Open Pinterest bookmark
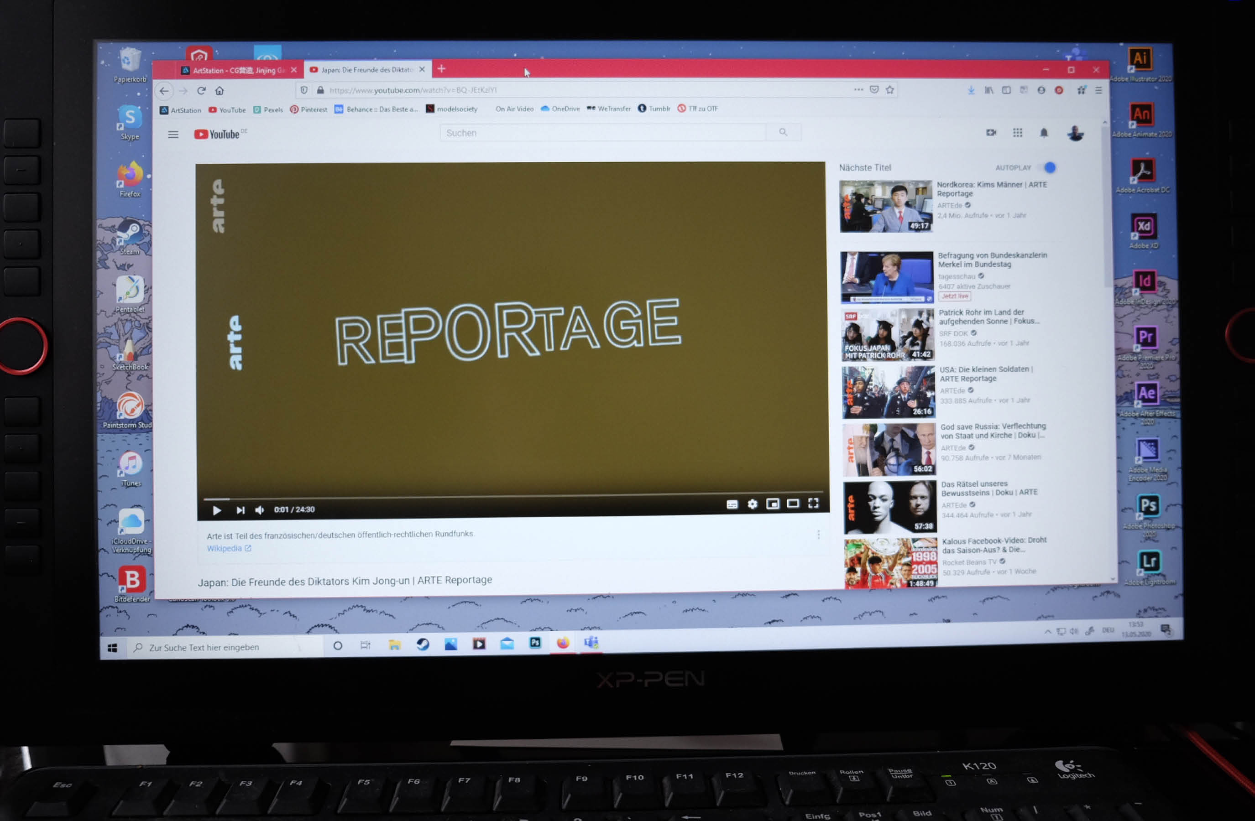This screenshot has height=821, width=1255. point(309,109)
